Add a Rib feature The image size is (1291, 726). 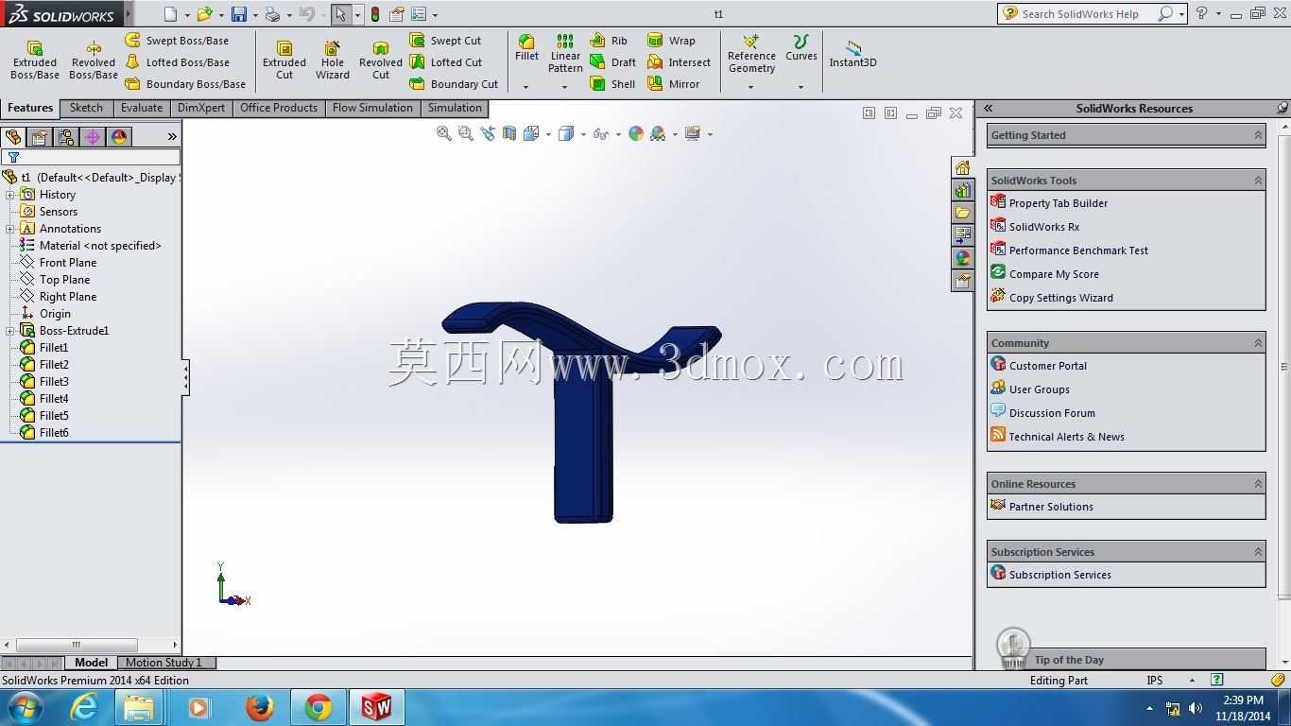tap(609, 41)
